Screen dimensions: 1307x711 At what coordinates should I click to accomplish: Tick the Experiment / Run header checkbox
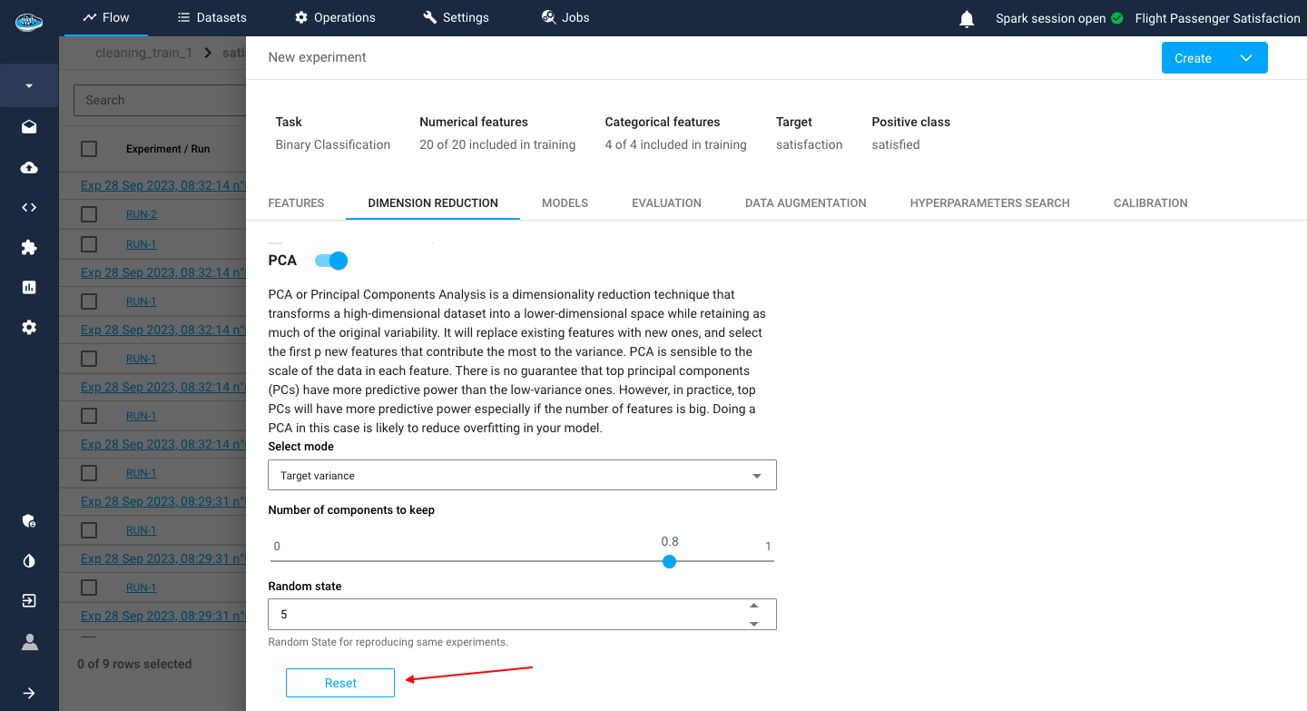[x=89, y=149]
